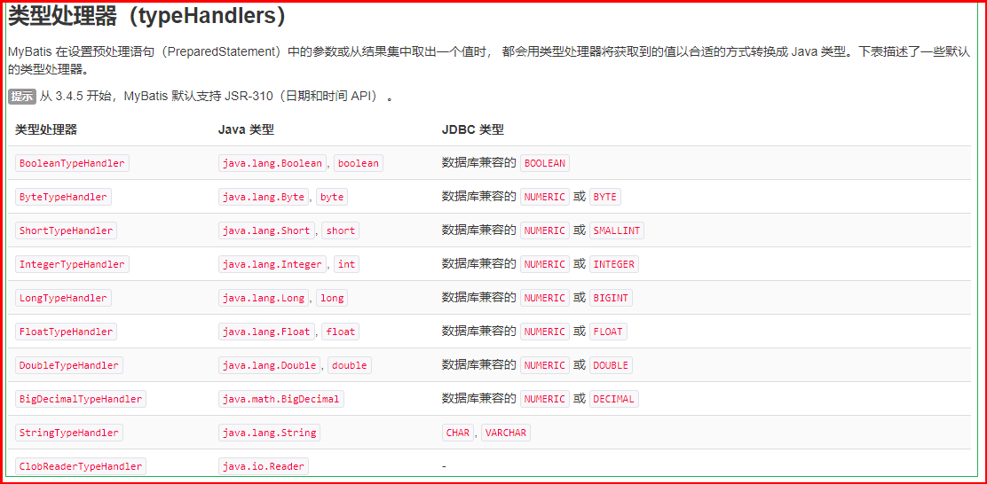Click the Java 类型 column header

coord(246,129)
